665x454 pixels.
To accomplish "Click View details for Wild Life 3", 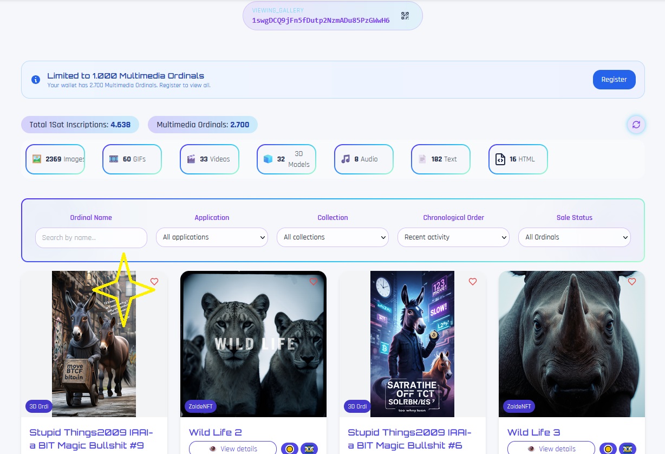I will click(x=551, y=449).
